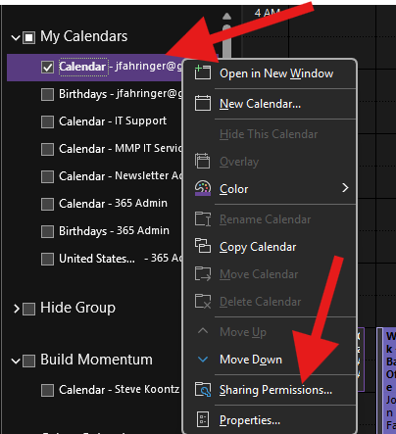Click the Move Down chevron icon
396x434 pixels.
[203, 360]
